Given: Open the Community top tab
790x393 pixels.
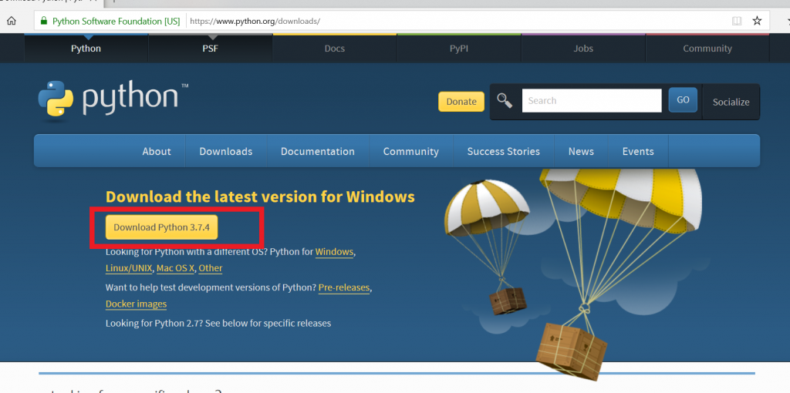Looking at the screenshot, I should (707, 49).
